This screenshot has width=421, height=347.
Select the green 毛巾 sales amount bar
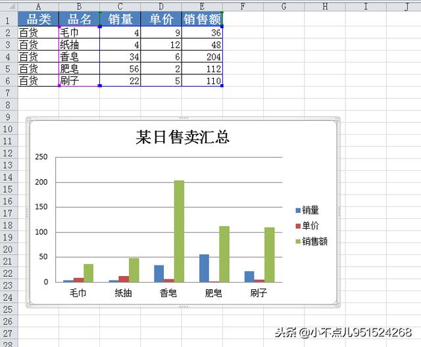tap(89, 273)
